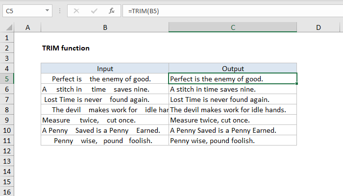The width and height of the screenshot is (343, 196).
Task: Select row 2 header
Action: pyautogui.click(x=7, y=48)
